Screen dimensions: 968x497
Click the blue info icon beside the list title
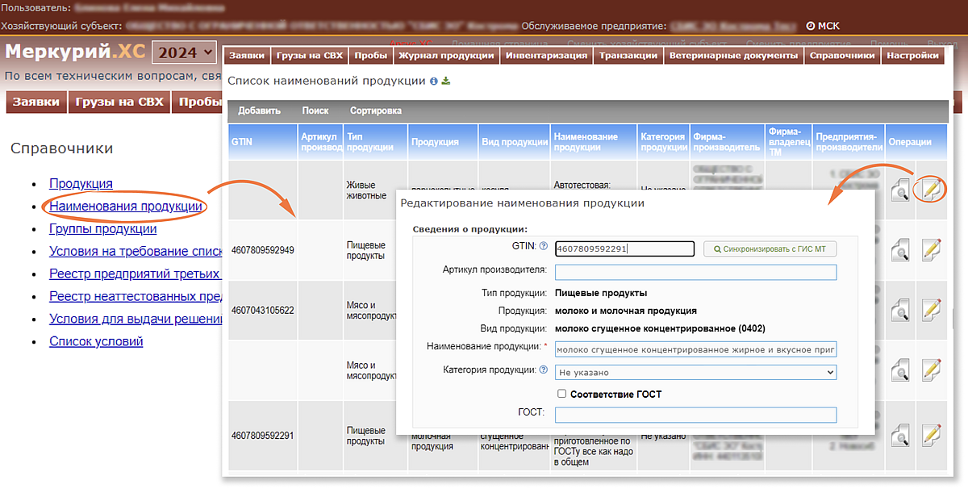pos(434,81)
